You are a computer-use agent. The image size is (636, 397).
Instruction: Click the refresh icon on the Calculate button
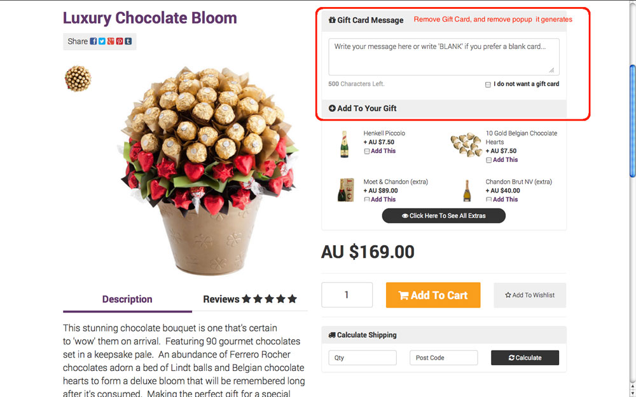pos(511,358)
